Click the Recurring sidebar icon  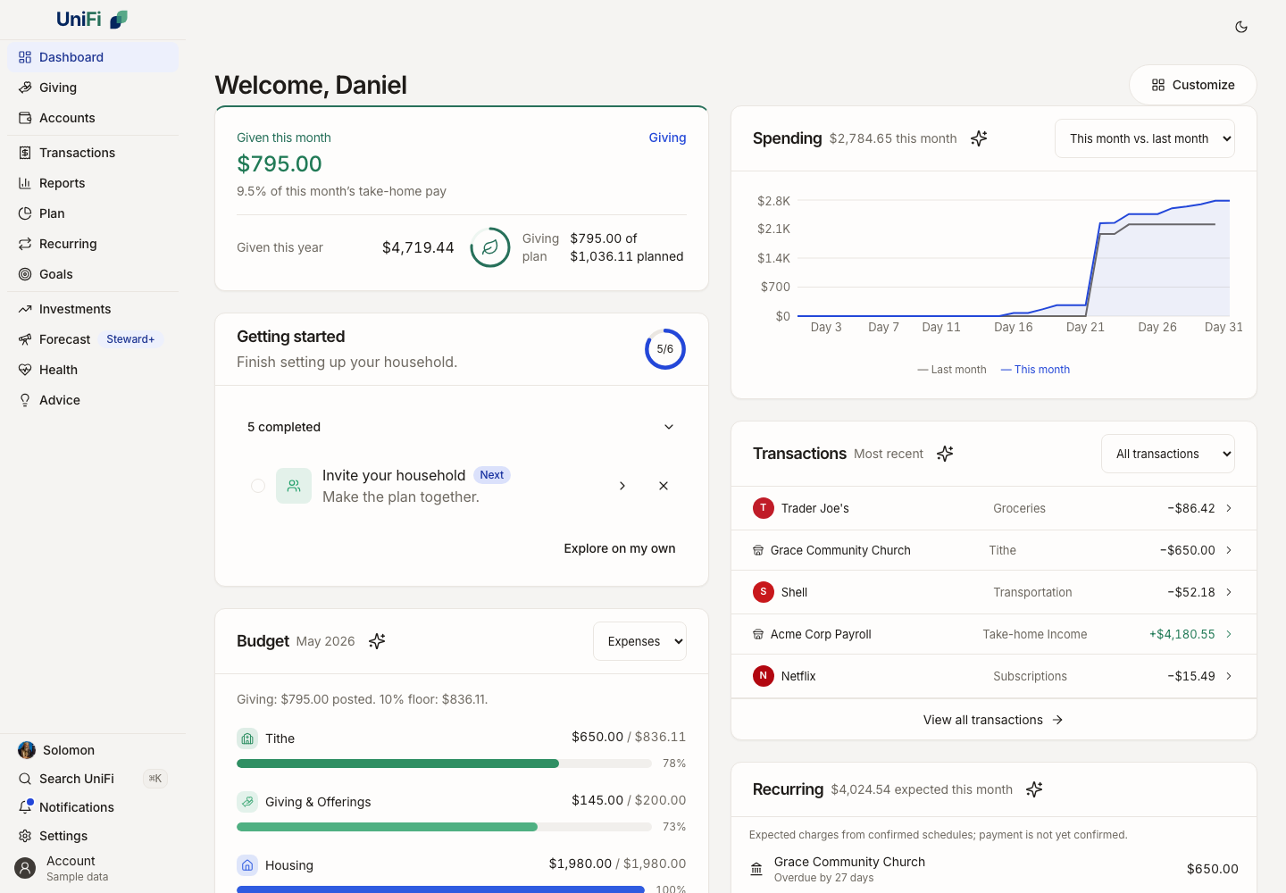(x=25, y=244)
